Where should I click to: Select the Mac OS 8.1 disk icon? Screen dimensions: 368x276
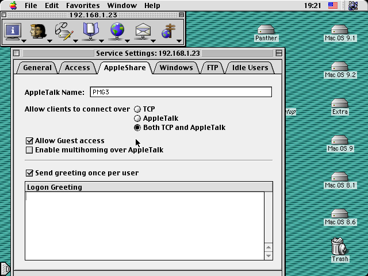[340, 177]
